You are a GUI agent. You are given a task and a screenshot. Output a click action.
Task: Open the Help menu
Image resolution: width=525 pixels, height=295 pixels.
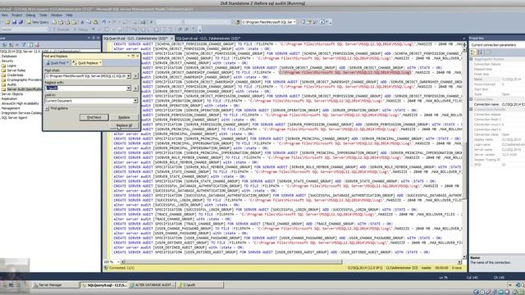pyautogui.click(x=69, y=15)
